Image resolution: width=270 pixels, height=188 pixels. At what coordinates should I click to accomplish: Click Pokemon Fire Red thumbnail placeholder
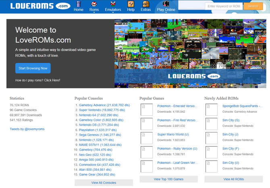[x=147, y=124]
